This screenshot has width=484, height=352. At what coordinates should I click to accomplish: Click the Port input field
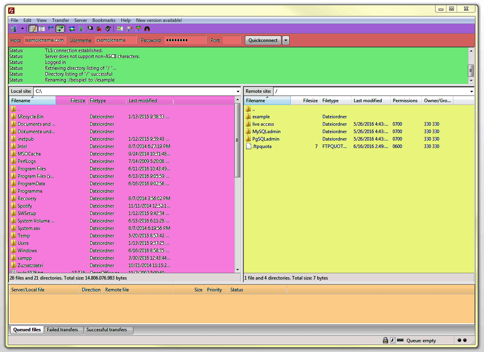click(x=231, y=40)
